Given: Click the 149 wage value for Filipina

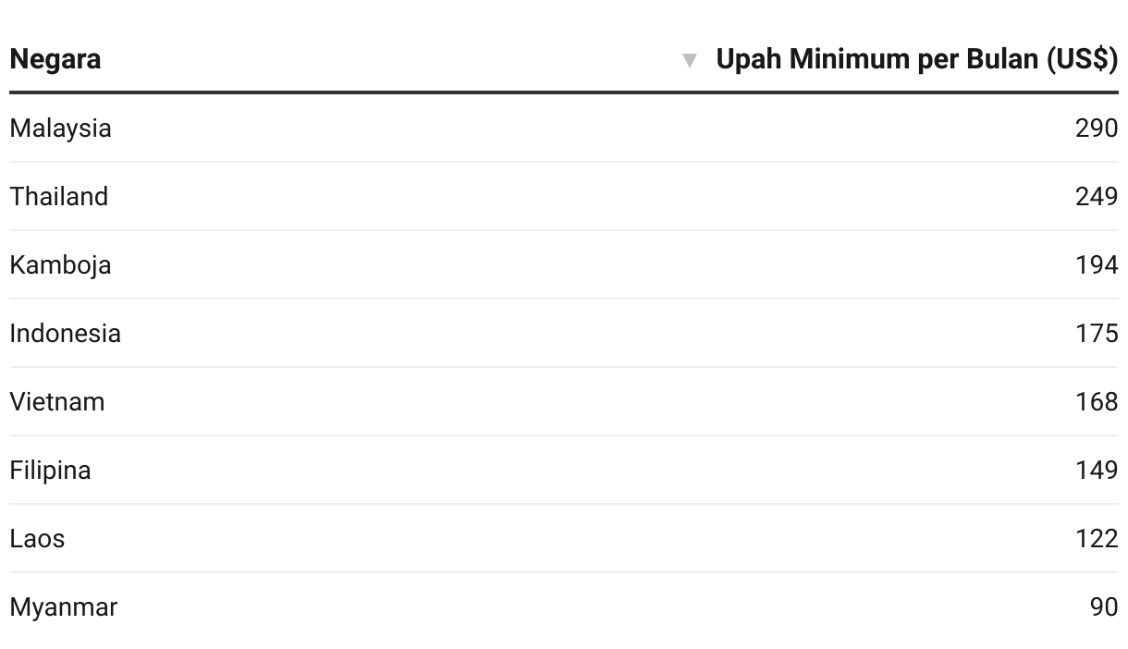Looking at the screenshot, I should [x=1097, y=470].
